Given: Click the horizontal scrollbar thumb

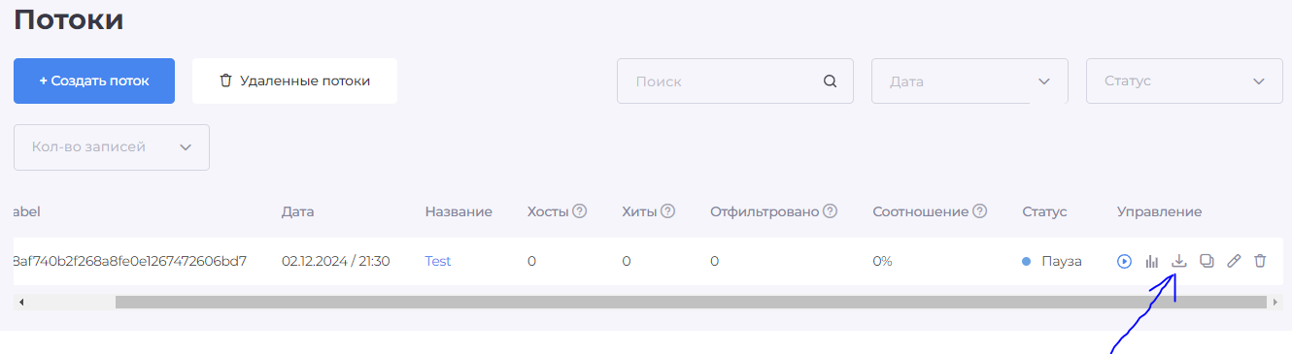Looking at the screenshot, I should pyautogui.click(x=692, y=303).
